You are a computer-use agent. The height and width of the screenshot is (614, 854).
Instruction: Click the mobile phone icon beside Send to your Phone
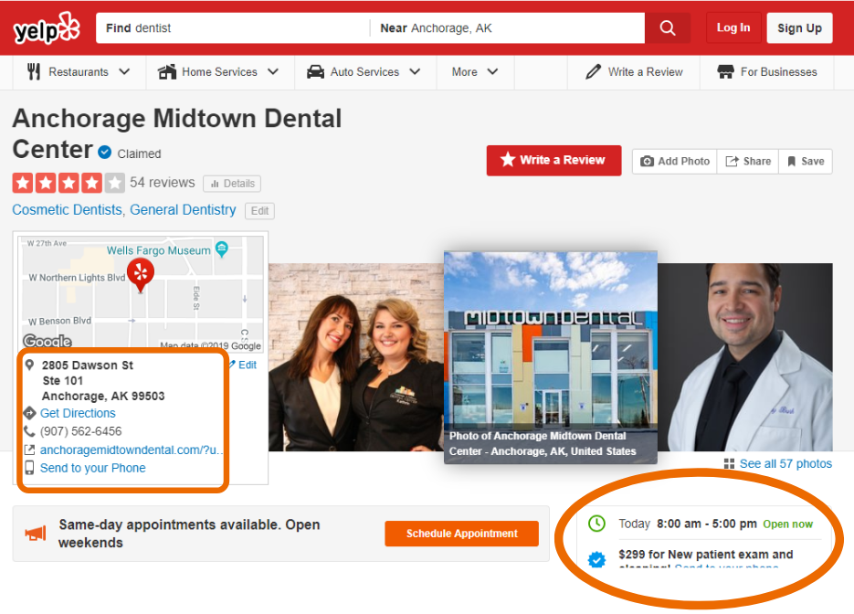point(29,468)
